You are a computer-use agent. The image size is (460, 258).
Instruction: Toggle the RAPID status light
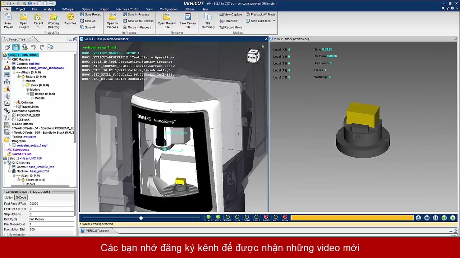click(x=266, y=218)
